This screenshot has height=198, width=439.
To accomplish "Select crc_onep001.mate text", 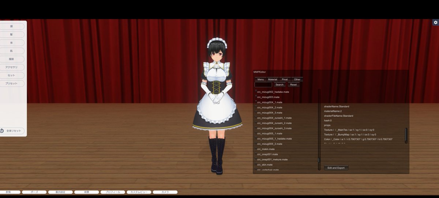I will (267, 154).
